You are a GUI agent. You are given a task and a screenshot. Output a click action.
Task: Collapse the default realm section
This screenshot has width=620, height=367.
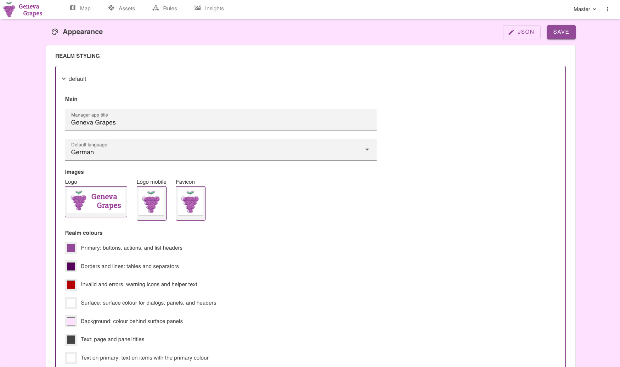point(64,79)
